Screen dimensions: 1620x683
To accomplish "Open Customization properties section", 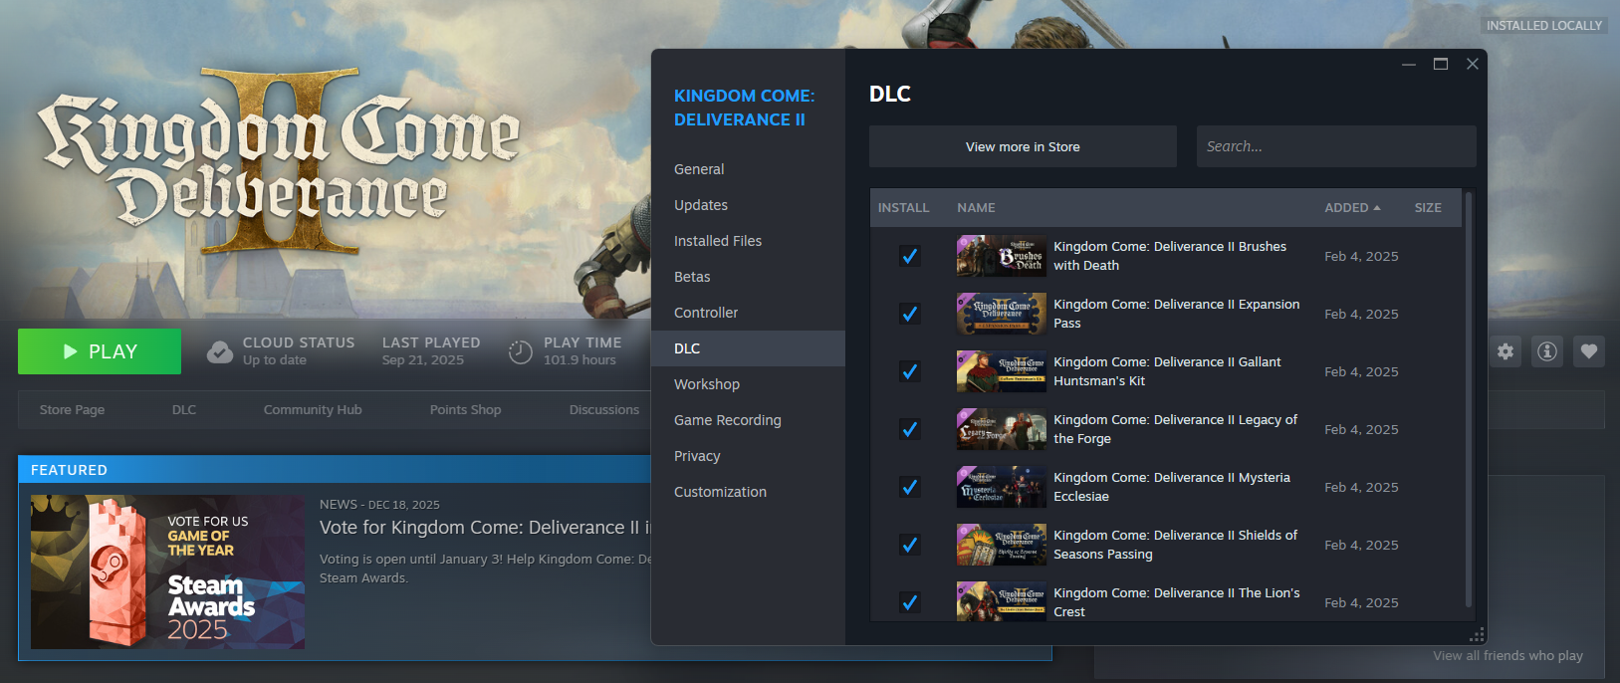I will tap(748, 492).
